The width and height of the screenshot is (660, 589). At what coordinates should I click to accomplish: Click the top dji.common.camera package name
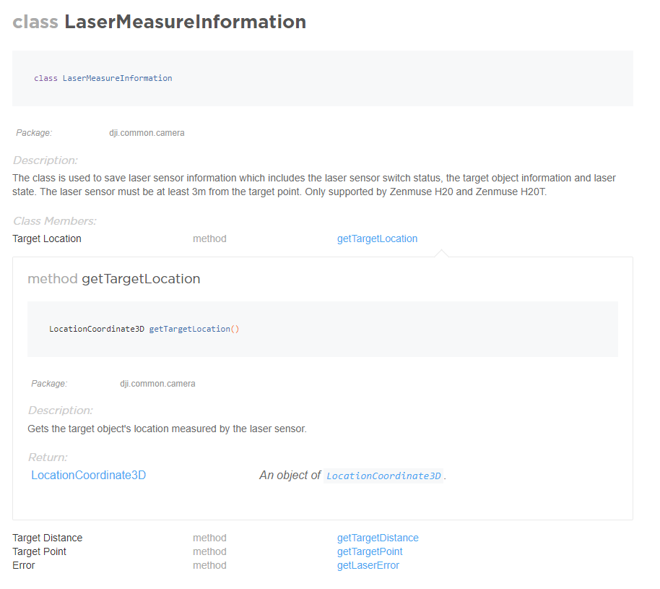coord(147,133)
